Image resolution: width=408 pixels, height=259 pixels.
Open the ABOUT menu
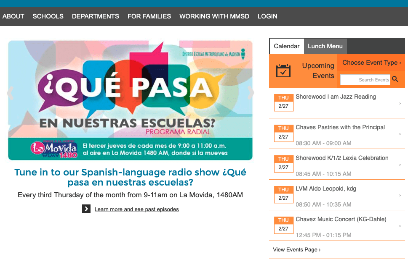(x=13, y=16)
